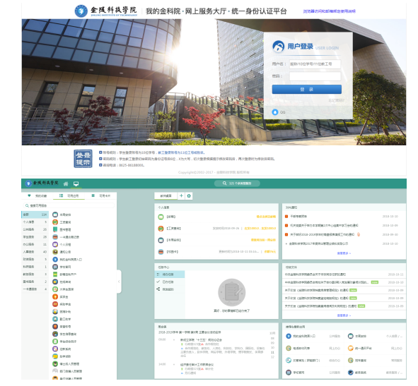Viewport: 418px width, 386px height.
Task: Select the 全部 114 category
Action: [35, 215]
